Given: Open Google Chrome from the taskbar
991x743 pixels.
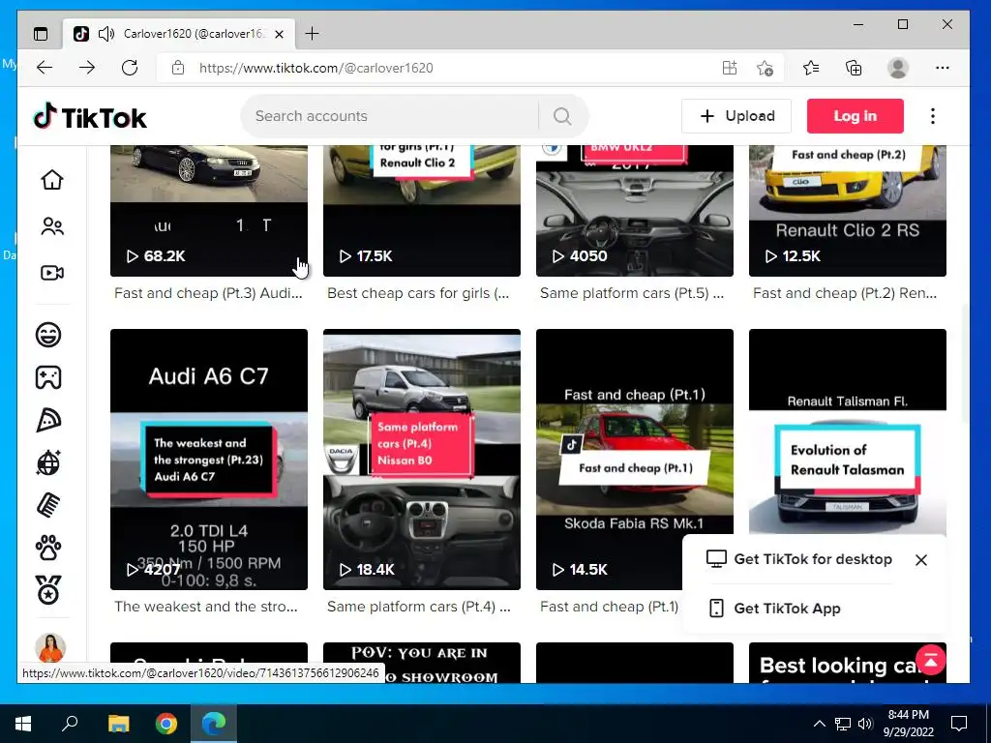Looking at the screenshot, I should click(x=166, y=724).
